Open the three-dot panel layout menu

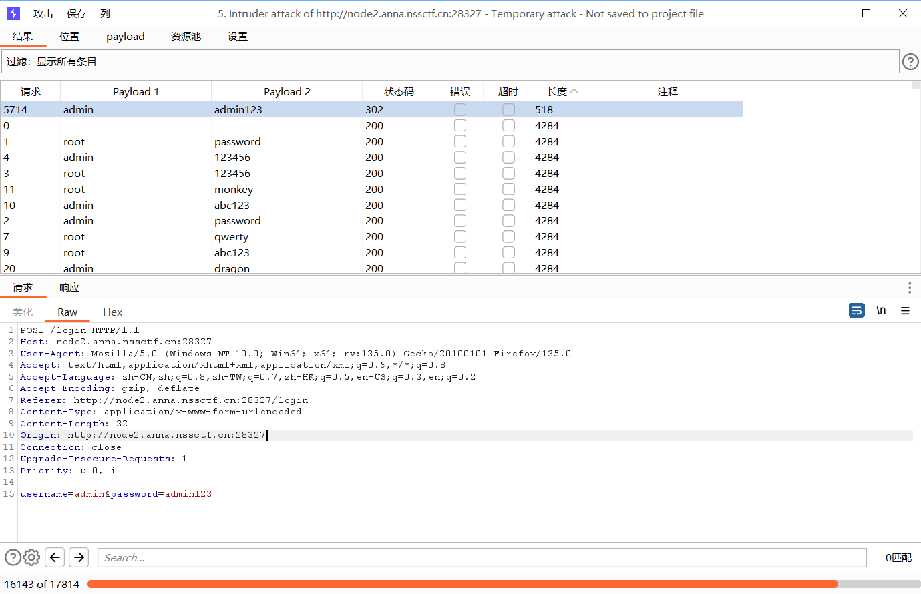click(909, 288)
